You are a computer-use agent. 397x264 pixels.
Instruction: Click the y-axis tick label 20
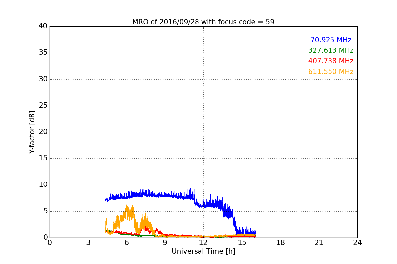[43, 132]
